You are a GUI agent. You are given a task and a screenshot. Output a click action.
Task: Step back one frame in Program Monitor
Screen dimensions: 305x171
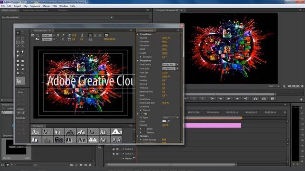[x=220, y=99]
